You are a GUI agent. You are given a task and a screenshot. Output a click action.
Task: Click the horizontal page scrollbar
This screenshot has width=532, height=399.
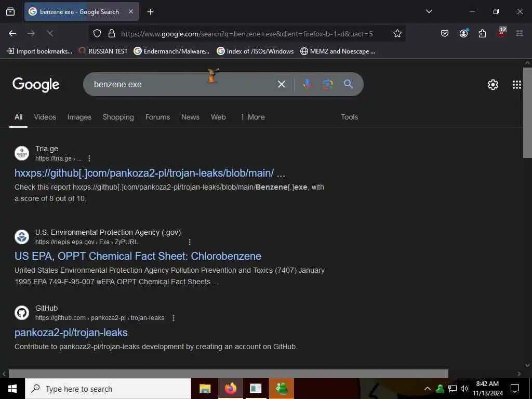coord(229,374)
